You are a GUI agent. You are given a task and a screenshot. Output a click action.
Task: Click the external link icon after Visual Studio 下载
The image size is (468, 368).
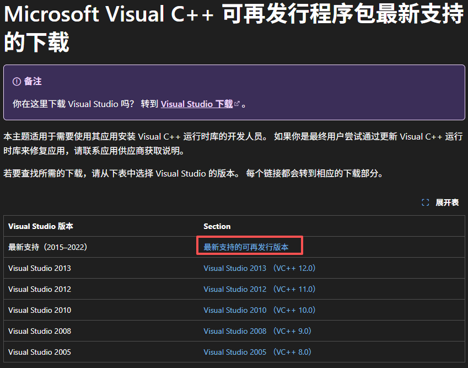click(x=237, y=104)
